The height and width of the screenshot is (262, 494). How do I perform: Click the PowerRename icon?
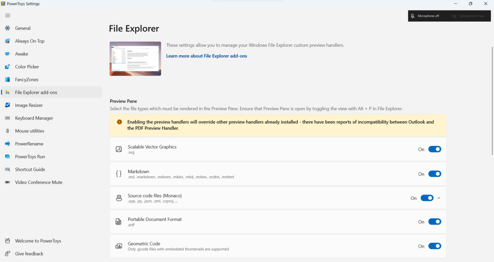point(8,144)
